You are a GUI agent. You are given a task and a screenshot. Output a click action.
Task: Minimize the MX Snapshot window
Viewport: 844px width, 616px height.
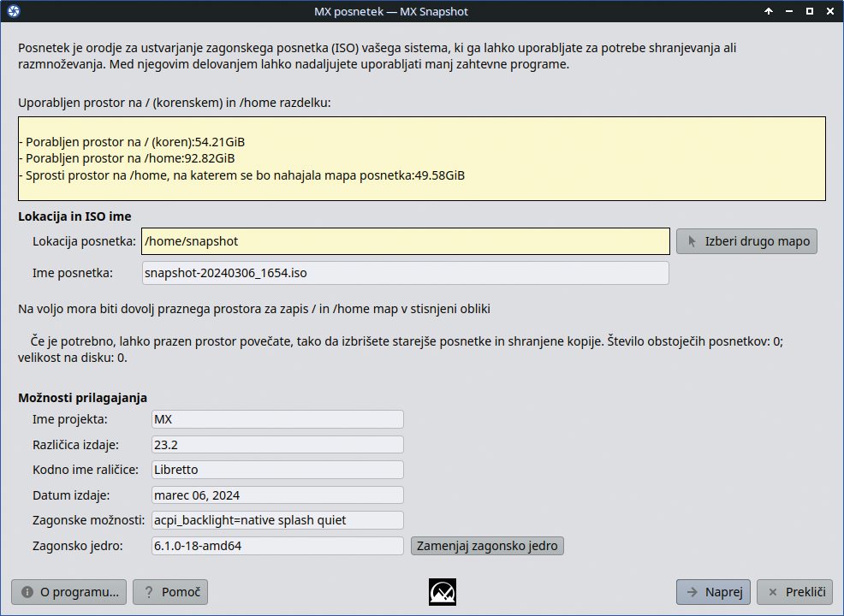[789, 11]
